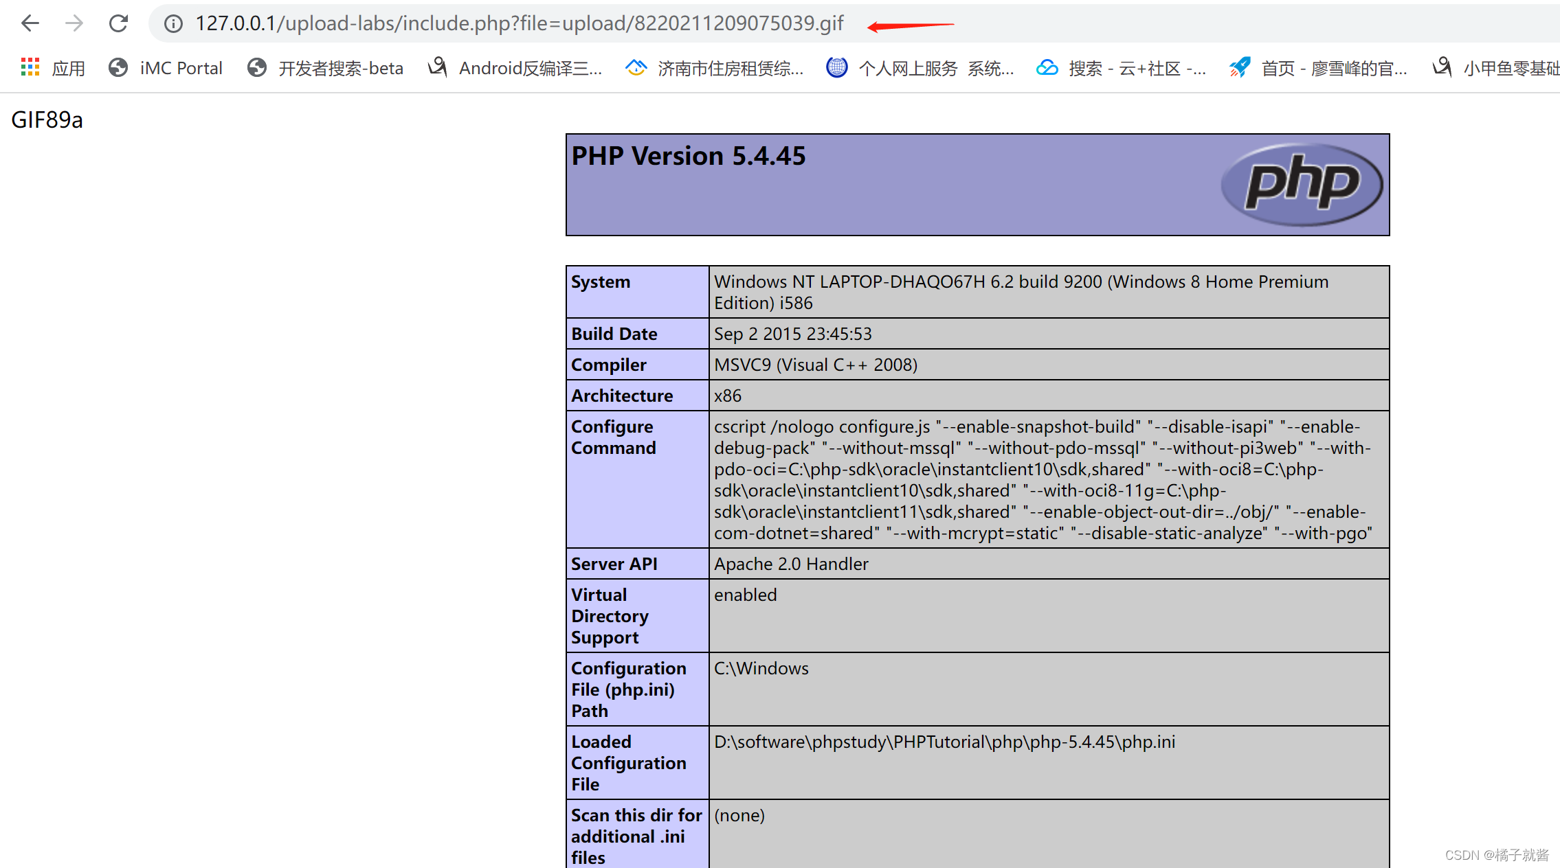Image resolution: width=1560 pixels, height=868 pixels.
Task: Click the browser back arrow
Action: tap(30, 23)
